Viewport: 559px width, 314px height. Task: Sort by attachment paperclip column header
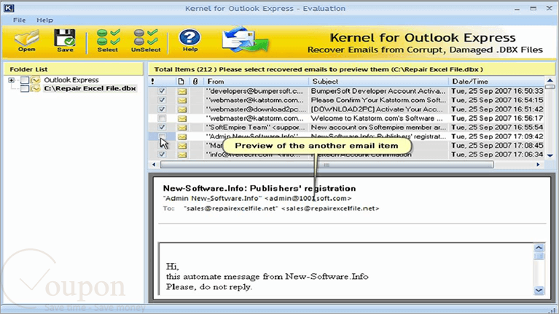(x=195, y=82)
